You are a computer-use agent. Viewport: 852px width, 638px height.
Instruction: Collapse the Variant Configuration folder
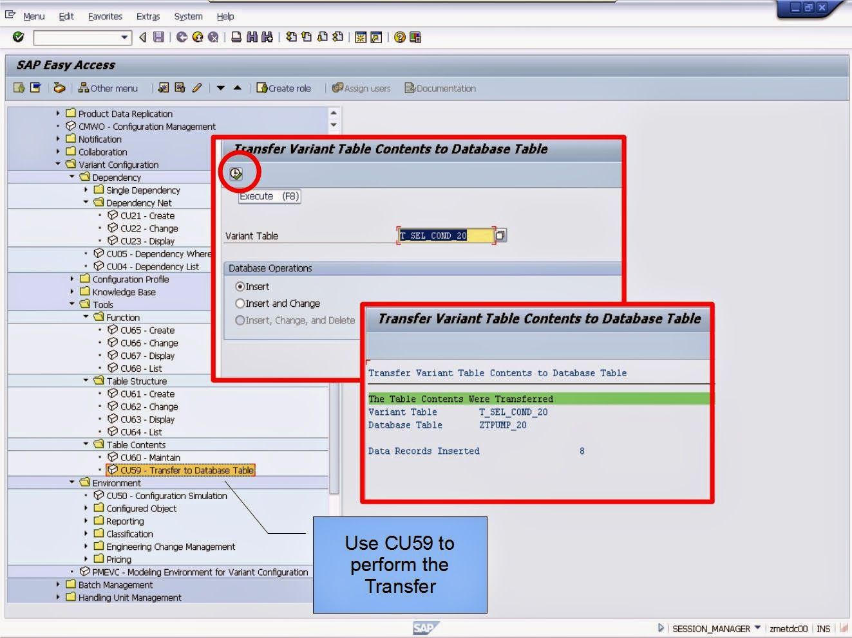point(57,165)
